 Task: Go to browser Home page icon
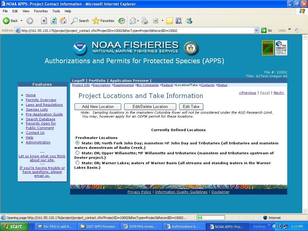coord(63,21)
